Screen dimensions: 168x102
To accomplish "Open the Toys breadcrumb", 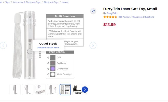I will [x=8, y=2].
